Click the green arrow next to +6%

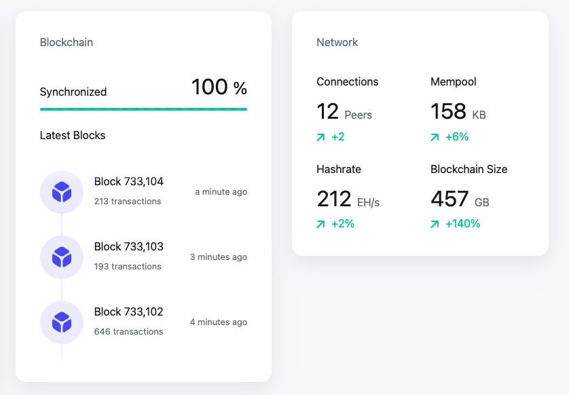pyautogui.click(x=435, y=137)
